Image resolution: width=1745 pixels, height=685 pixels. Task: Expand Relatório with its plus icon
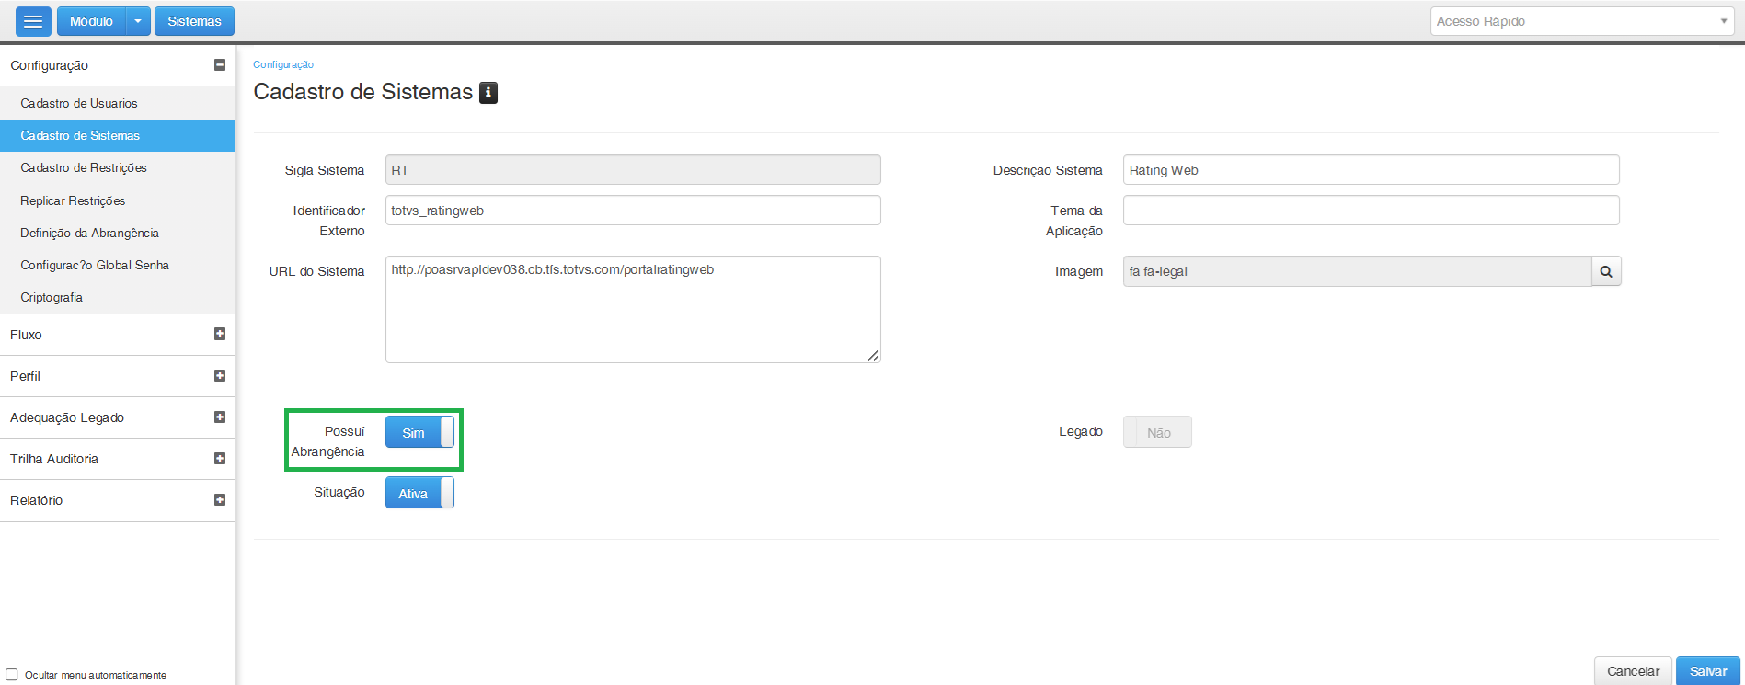220,499
